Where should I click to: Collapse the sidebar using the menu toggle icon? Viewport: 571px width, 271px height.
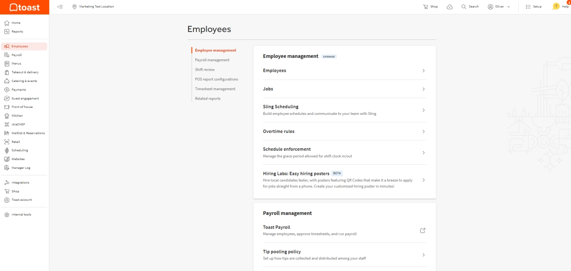[60, 7]
